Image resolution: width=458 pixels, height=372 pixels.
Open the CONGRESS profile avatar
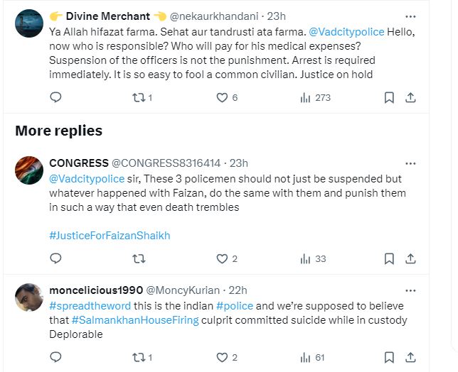click(29, 169)
